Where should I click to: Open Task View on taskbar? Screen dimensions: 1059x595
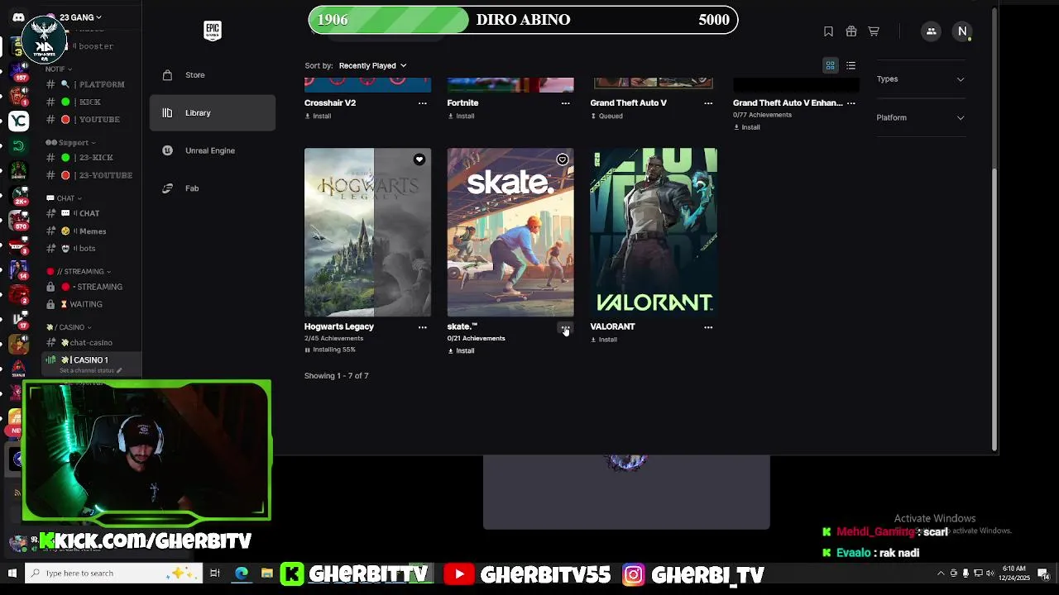point(214,574)
